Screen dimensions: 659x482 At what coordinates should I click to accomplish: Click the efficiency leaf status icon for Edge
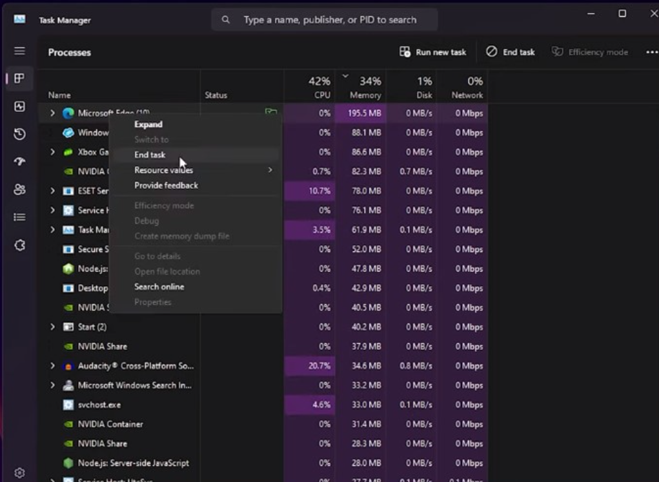[x=271, y=111]
